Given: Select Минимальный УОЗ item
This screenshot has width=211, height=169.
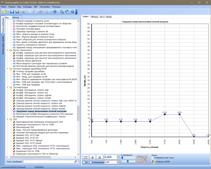Looking at the screenshot, I should pos(25,127).
